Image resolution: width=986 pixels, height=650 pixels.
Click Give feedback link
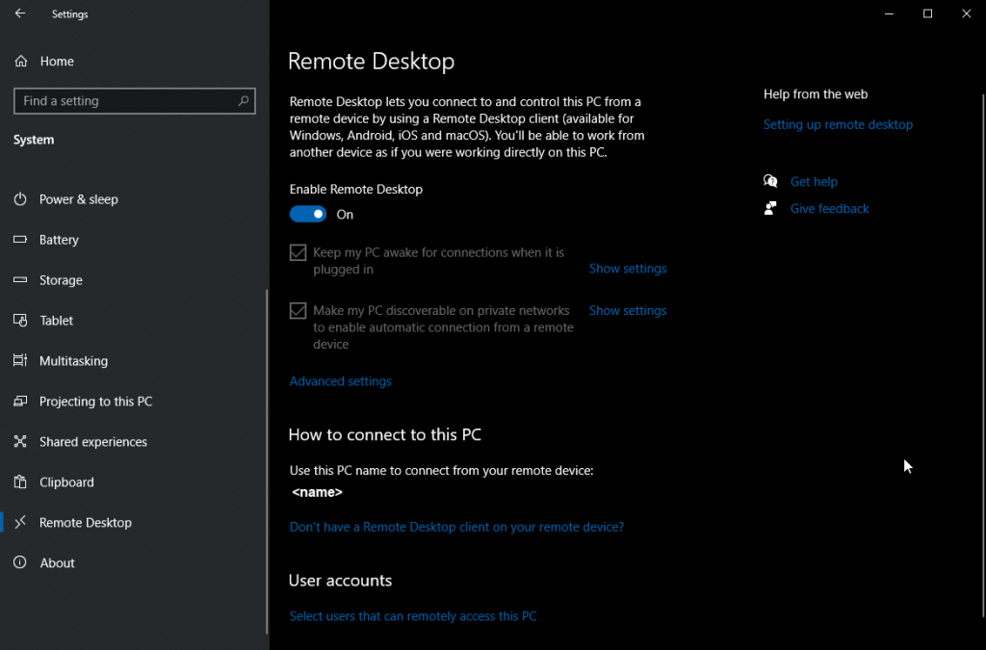(x=829, y=209)
